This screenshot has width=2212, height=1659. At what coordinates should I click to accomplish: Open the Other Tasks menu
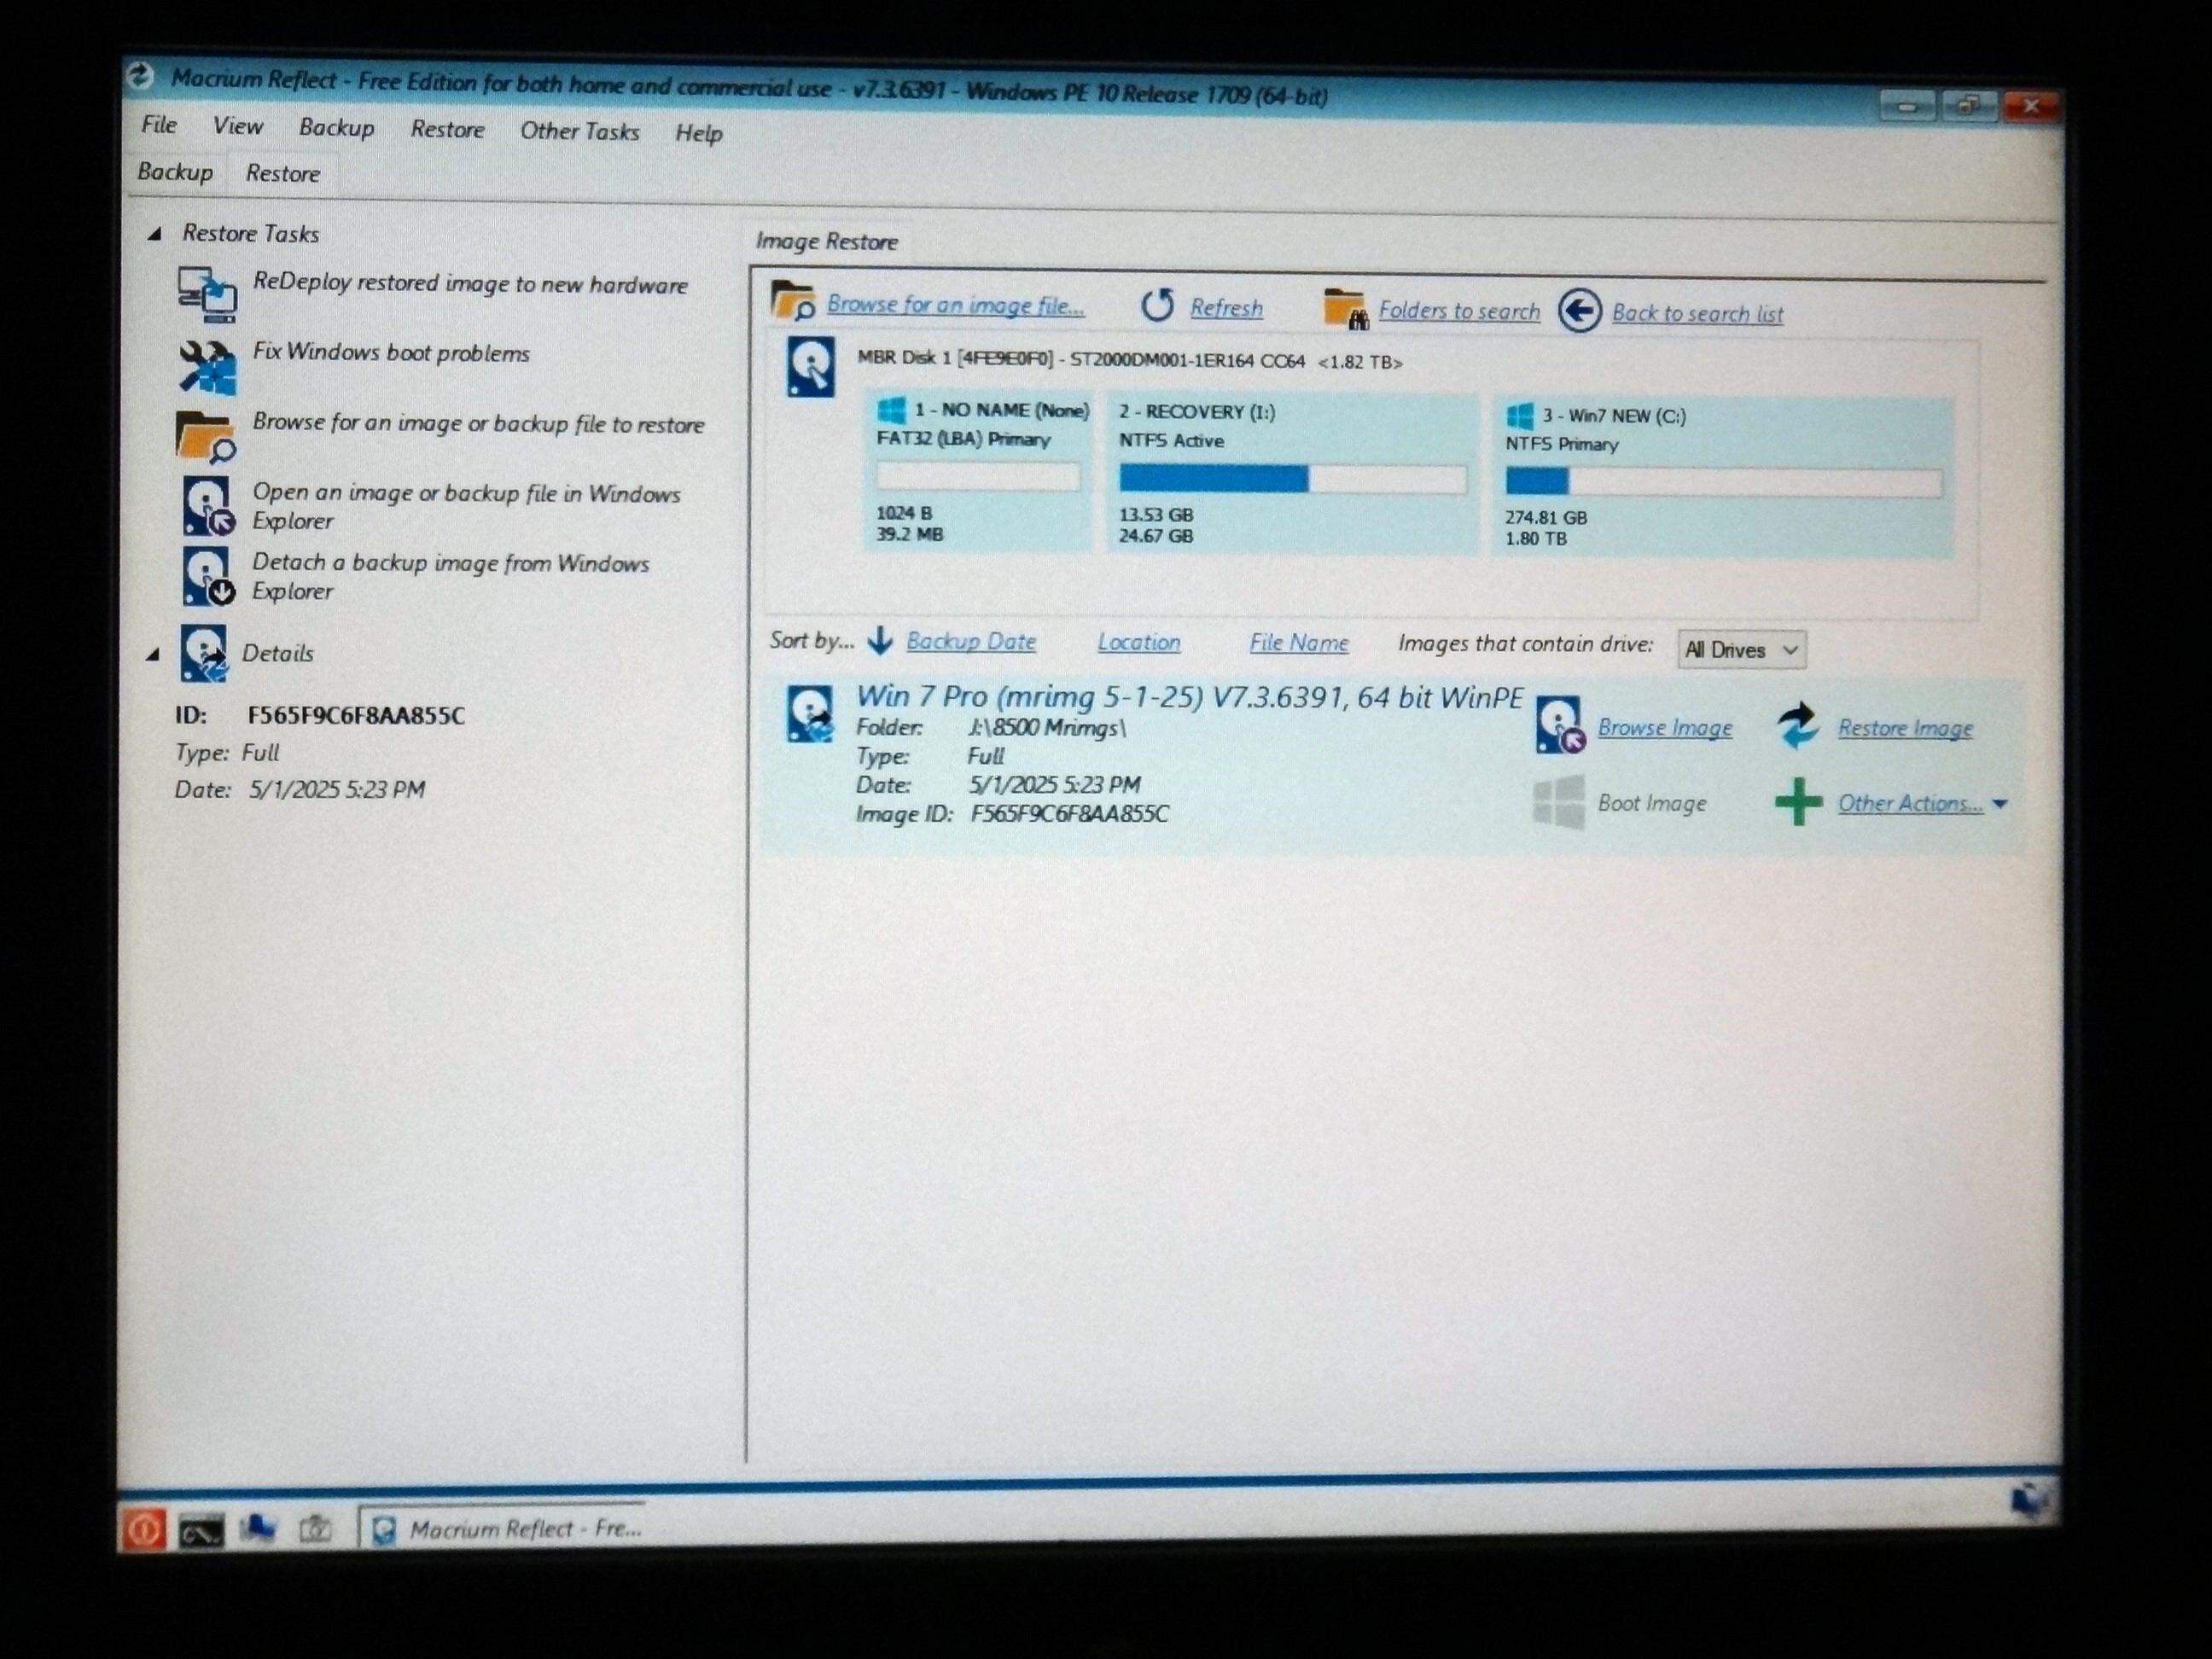[579, 131]
